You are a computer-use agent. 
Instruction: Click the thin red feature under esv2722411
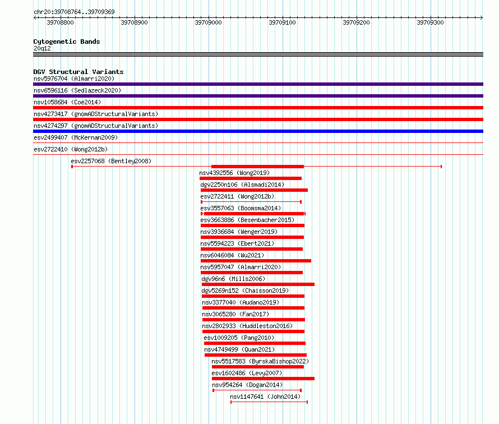251,202
